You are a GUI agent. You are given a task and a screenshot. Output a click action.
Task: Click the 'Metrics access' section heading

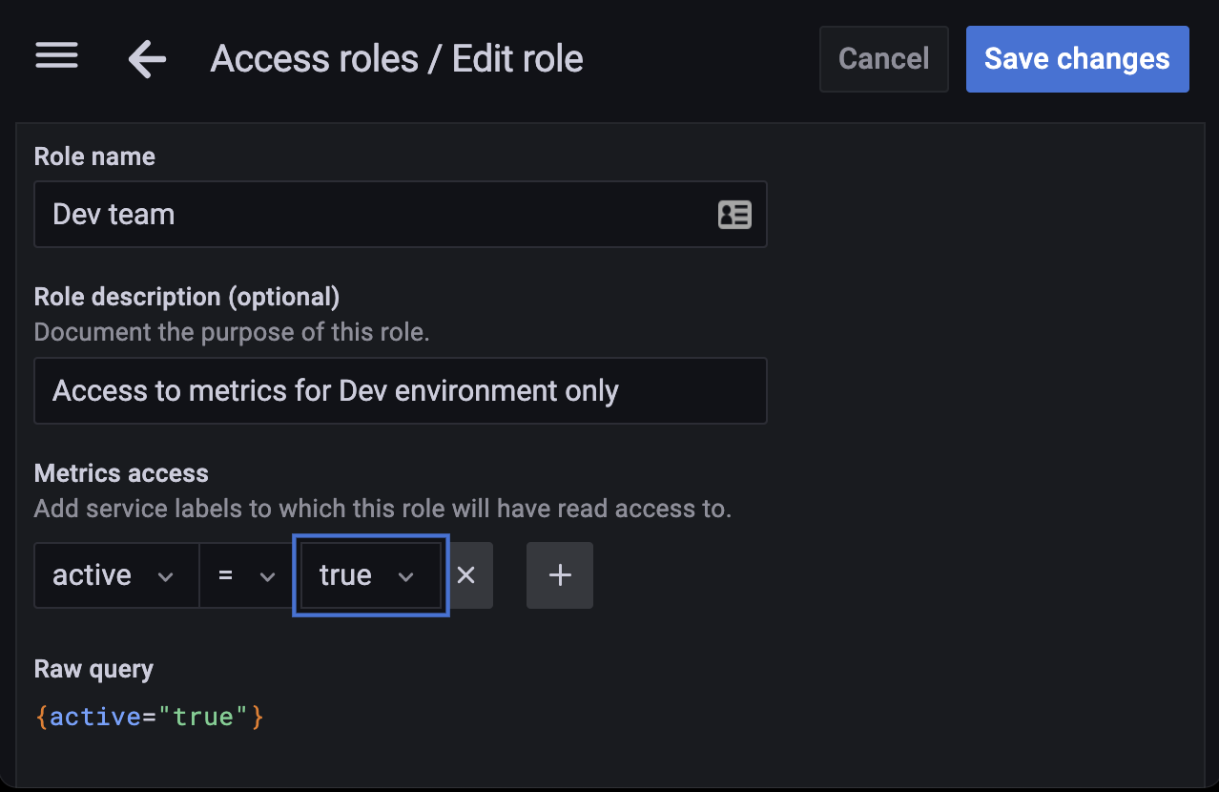tap(121, 473)
